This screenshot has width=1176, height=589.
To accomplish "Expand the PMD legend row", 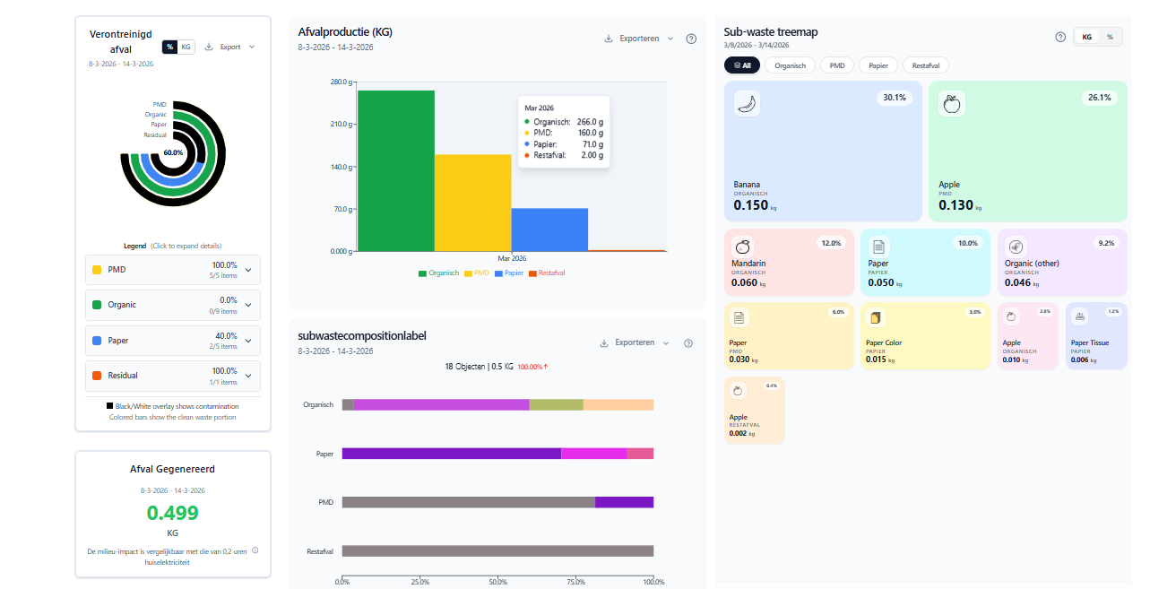I will (248, 269).
